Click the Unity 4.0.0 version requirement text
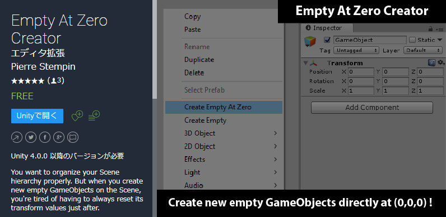The height and width of the screenshot is (217, 446). pos(67,156)
